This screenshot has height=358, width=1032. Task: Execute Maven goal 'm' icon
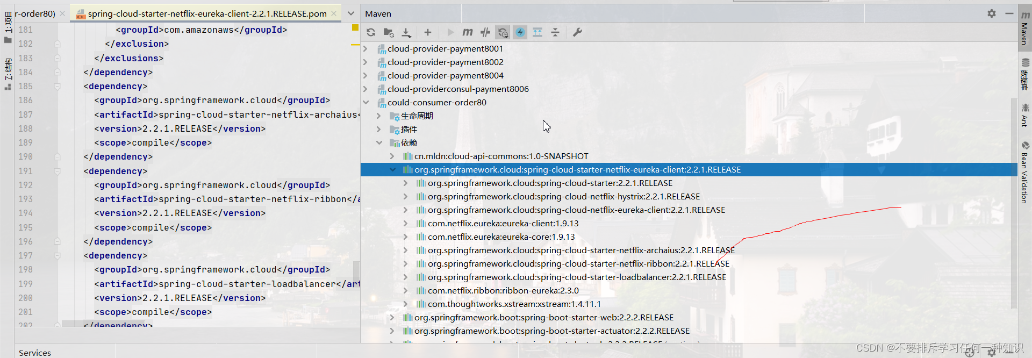[x=468, y=32]
